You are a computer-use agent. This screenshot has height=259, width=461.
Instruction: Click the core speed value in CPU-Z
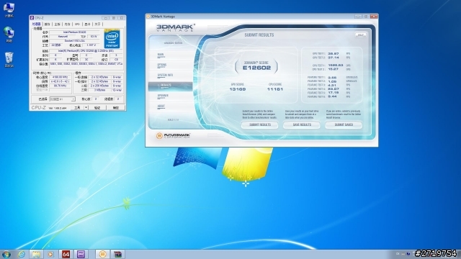[60, 77]
